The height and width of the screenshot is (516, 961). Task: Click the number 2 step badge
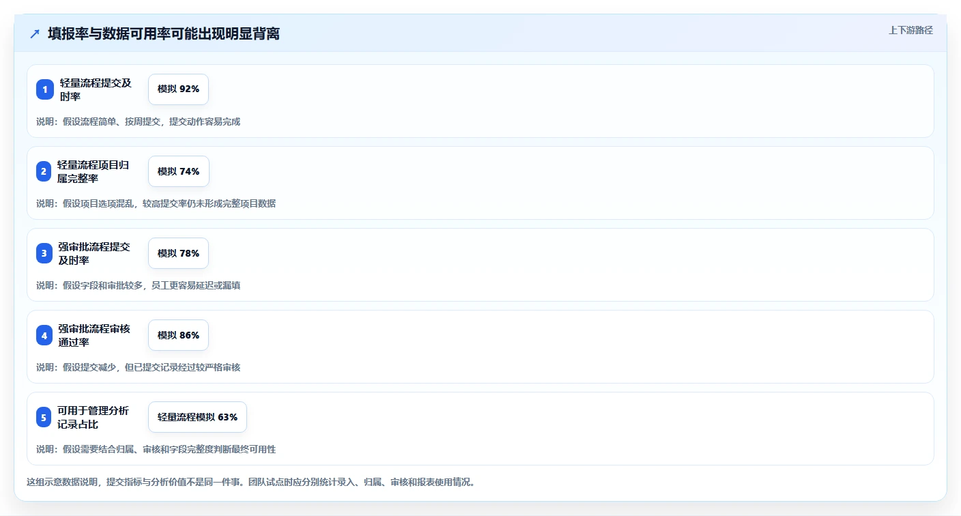coord(44,171)
